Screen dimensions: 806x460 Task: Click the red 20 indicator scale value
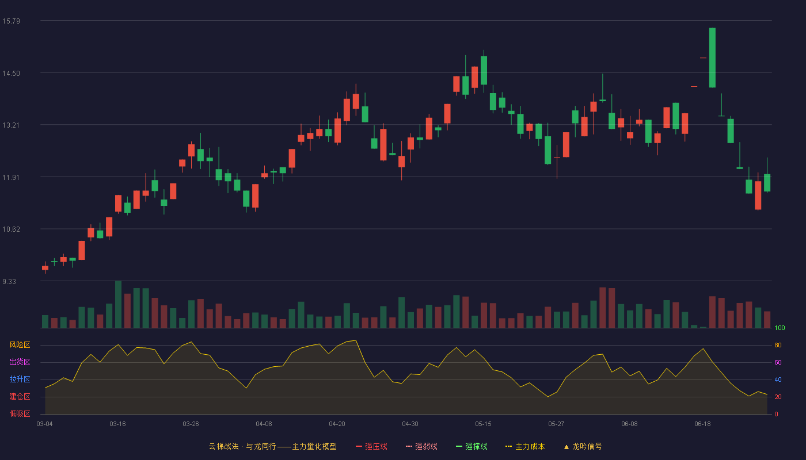point(778,397)
